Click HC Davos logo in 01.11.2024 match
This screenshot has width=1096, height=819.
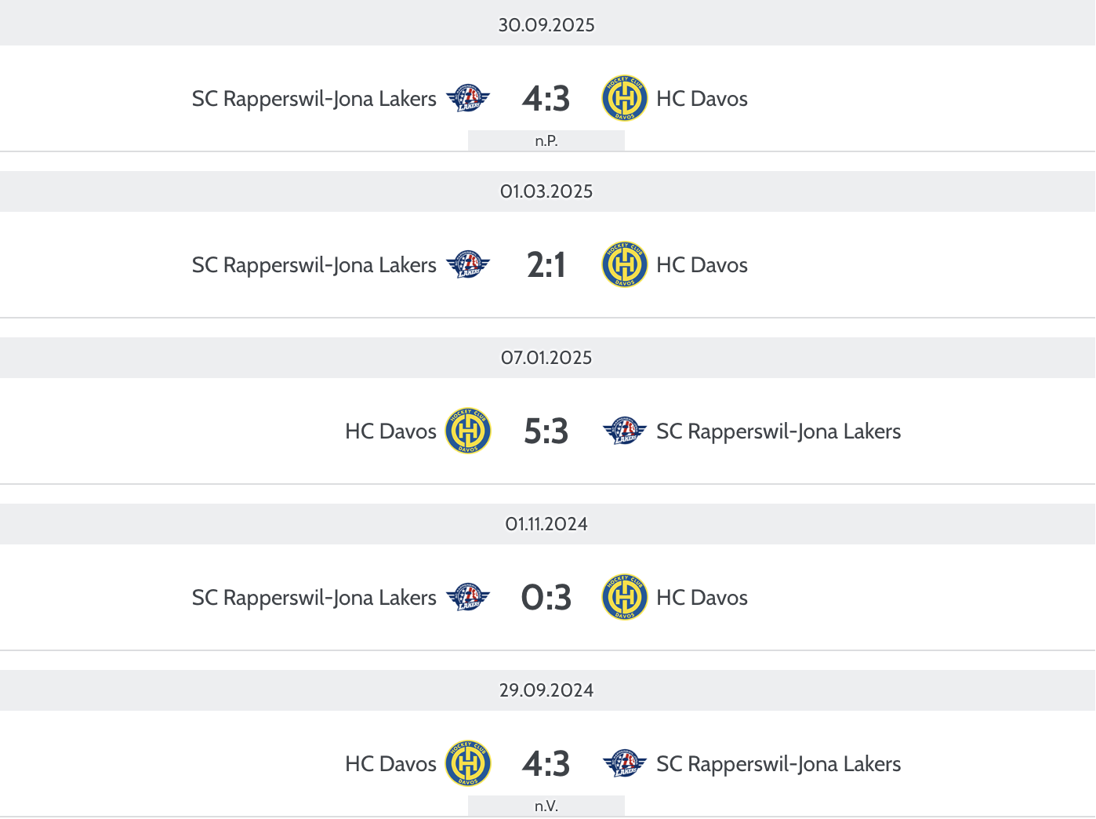coord(625,598)
